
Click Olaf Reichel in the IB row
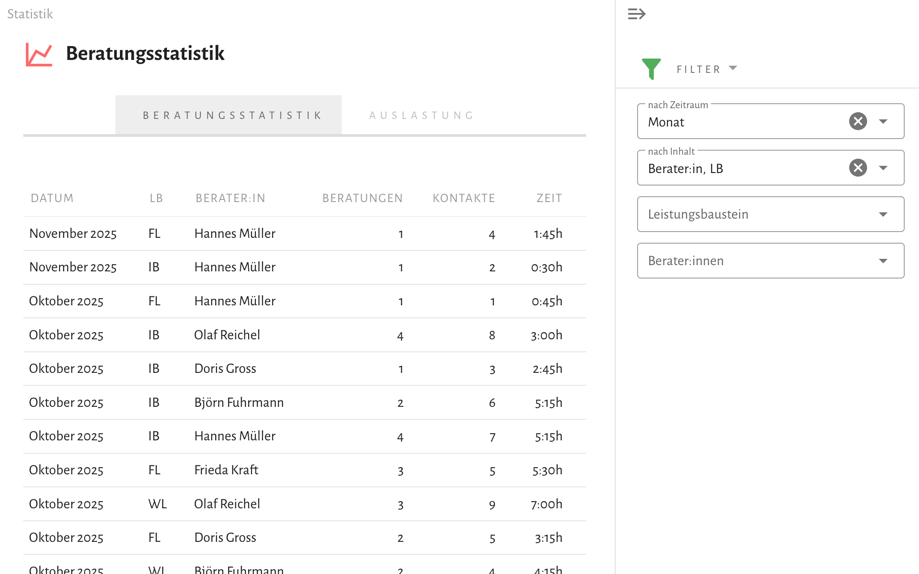[227, 335]
